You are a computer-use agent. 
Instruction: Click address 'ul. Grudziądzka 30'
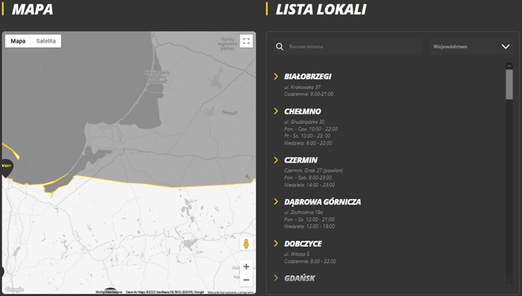pyautogui.click(x=304, y=122)
